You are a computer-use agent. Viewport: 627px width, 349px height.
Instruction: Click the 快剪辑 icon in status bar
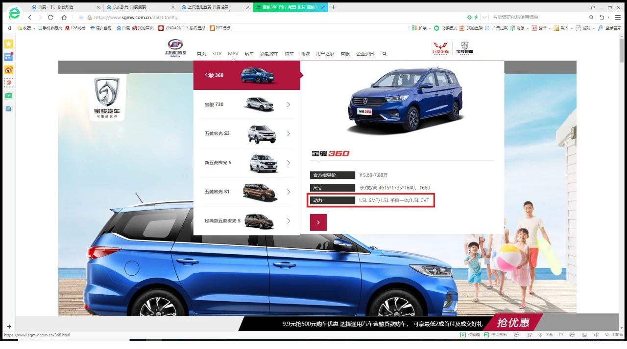[463, 335]
